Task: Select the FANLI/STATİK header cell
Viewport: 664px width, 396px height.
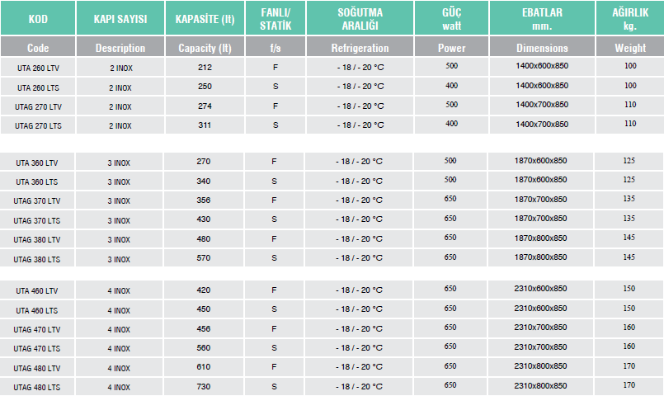Action: point(275,18)
